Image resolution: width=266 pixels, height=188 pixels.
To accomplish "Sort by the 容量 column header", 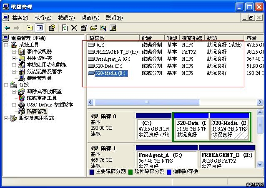I will point(254,38).
